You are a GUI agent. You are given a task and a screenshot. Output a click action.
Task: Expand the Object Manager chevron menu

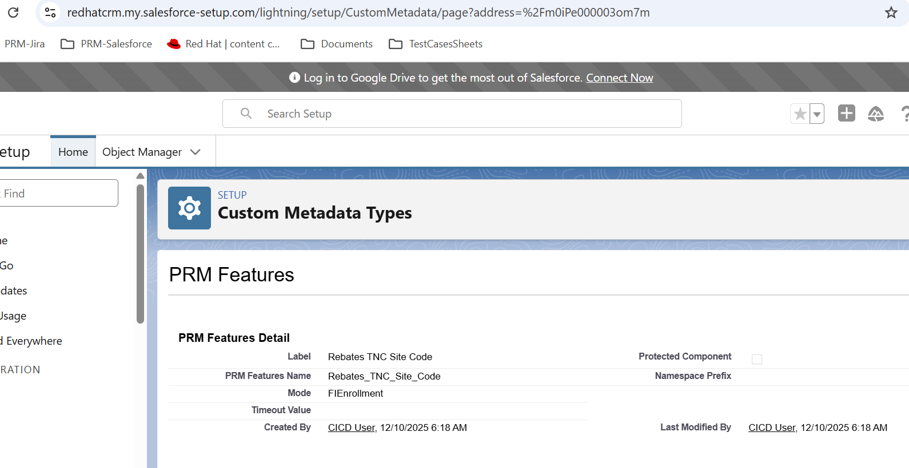196,152
